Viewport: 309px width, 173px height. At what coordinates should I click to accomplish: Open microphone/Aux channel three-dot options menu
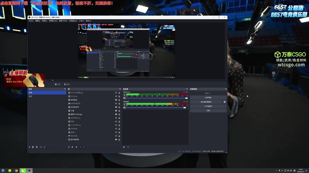tap(124, 95)
